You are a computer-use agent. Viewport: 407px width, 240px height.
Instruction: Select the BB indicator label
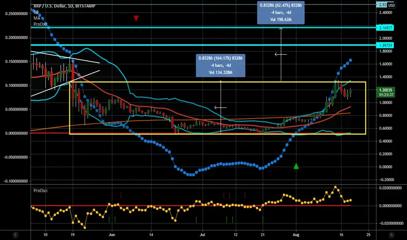point(36,12)
